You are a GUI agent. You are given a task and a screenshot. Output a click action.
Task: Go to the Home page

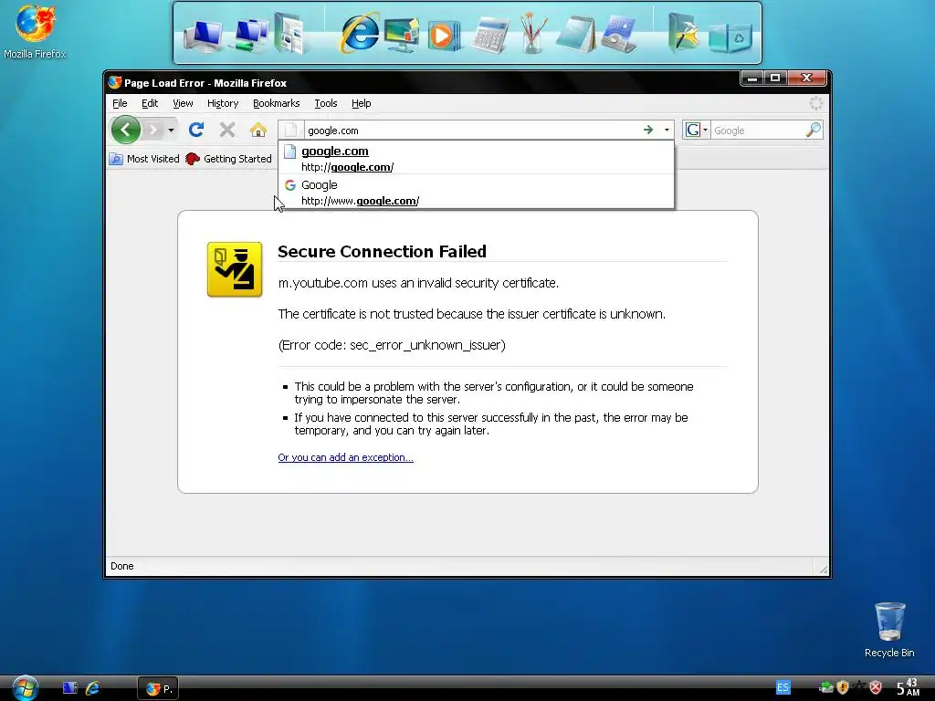pos(258,130)
